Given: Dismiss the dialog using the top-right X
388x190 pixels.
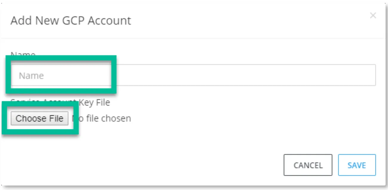Looking at the screenshot, I should pyautogui.click(x=373, y=16).
